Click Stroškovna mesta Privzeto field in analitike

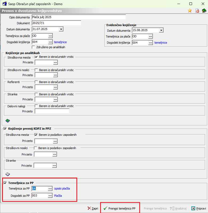(x=44, y=63)
